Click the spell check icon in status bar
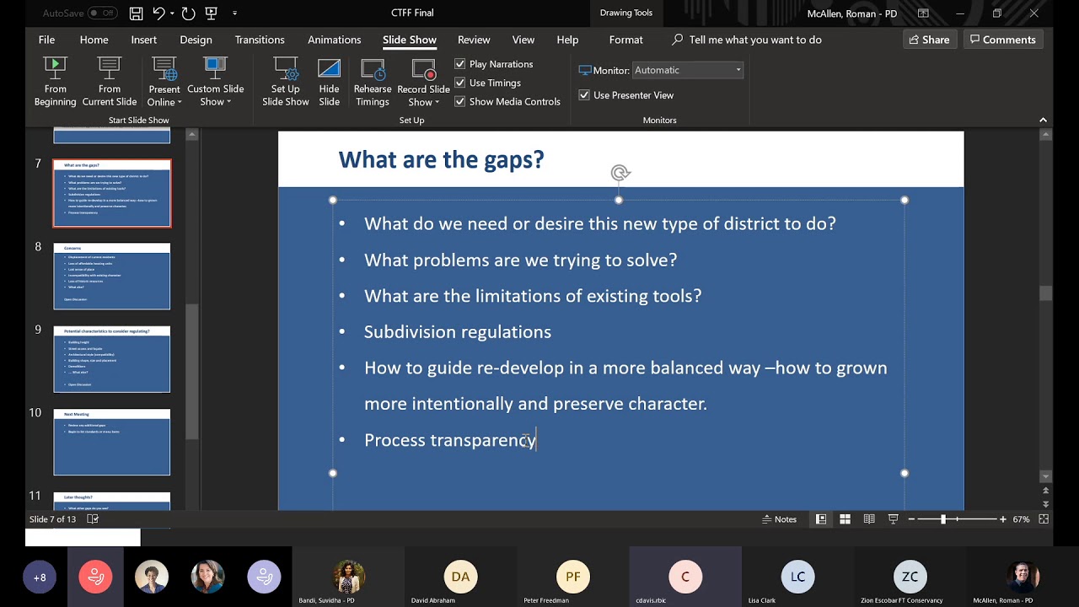Image resolution: width=1079 pixels, height=607 pixels. point(93,519)
